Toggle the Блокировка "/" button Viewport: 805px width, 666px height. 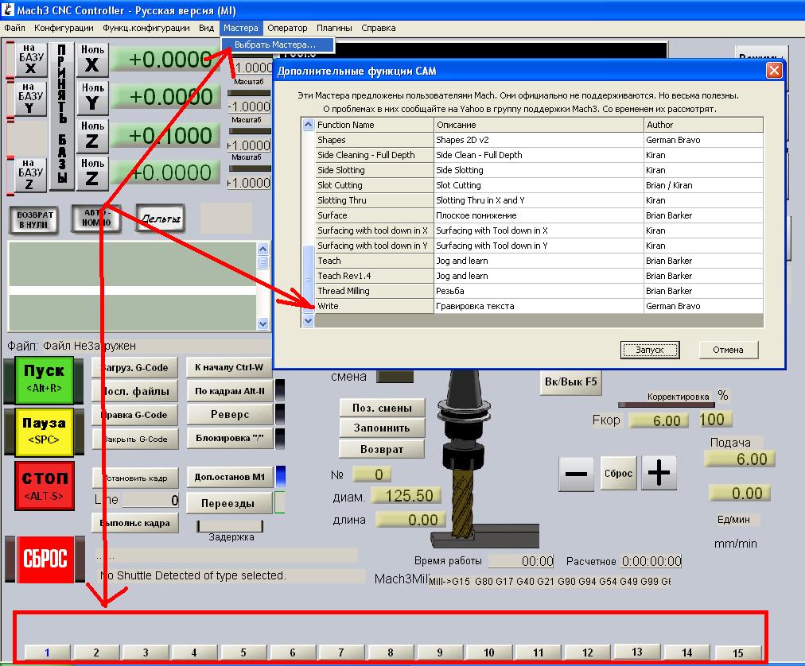[229, 438]
